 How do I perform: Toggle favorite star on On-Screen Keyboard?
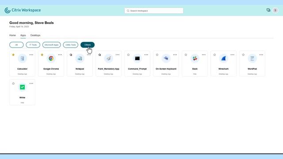point(157,55)
